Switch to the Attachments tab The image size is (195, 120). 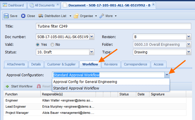[x=16, y=64]
